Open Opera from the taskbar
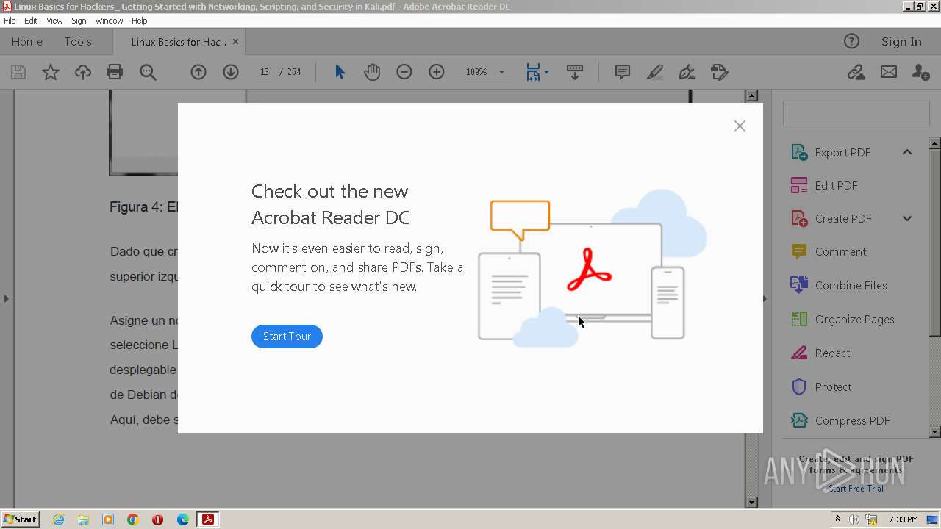Viewport: 941px width, 529px height. (x=157, y=519)
